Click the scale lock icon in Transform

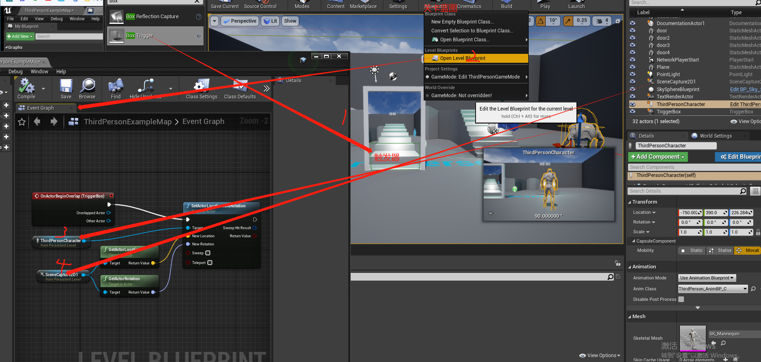758,232
